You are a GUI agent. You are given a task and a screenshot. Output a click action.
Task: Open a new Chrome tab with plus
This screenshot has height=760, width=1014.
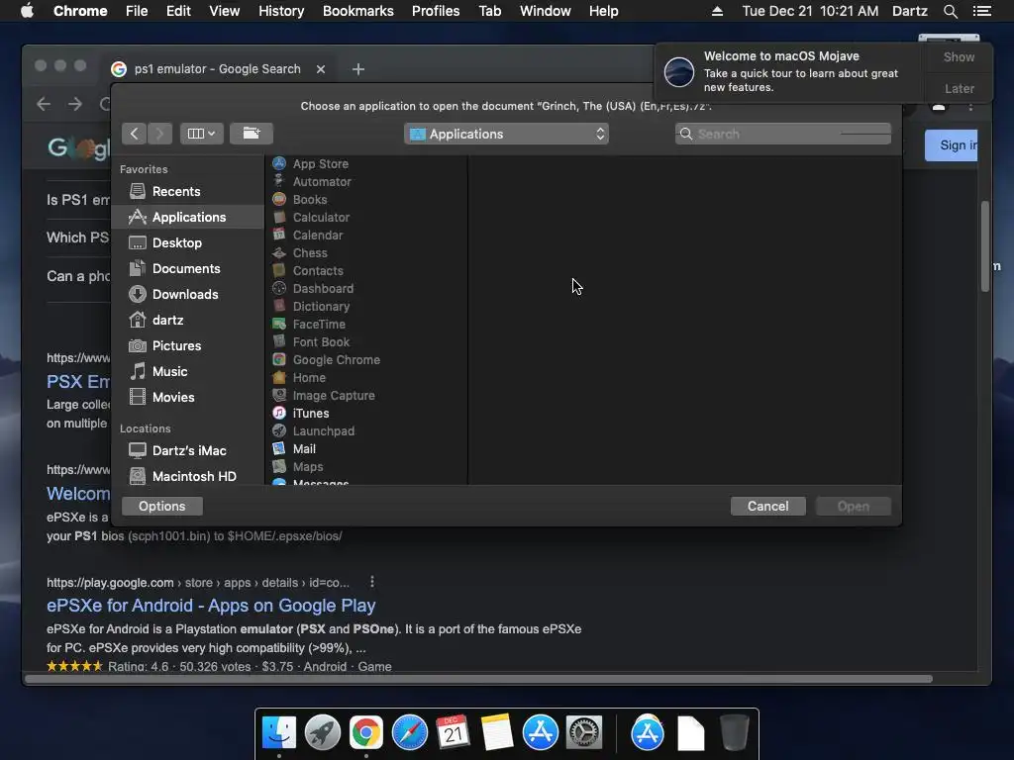pyautogui.click(x=357, y=68)
